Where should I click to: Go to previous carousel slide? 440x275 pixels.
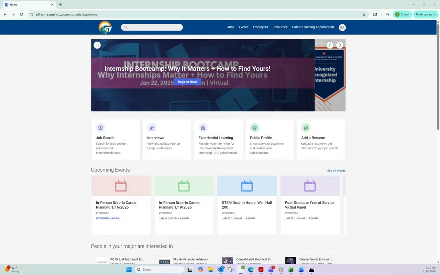(x=330, y=45)
